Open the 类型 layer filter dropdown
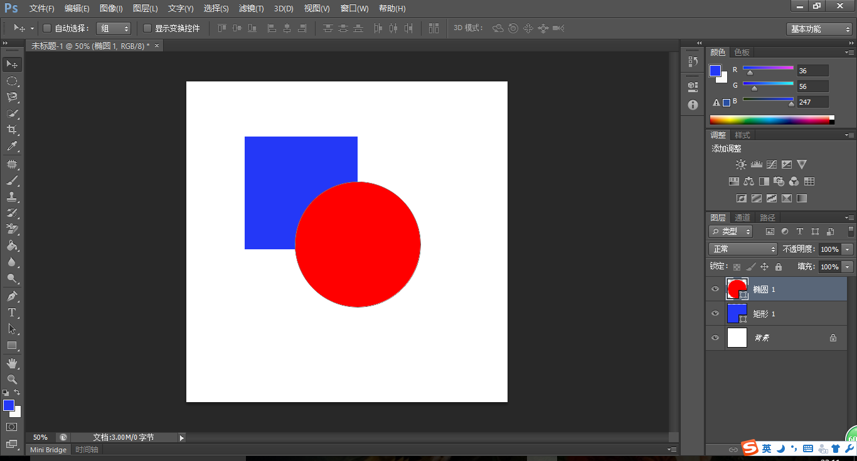Image resolution: width=857 pixels, height=461 pixels. pyautogui.click(x=731, y=231)
